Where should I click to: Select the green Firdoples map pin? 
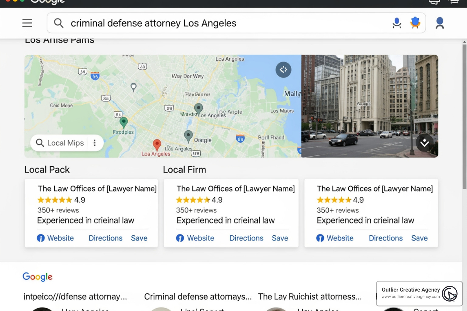(x=123, y=123)
